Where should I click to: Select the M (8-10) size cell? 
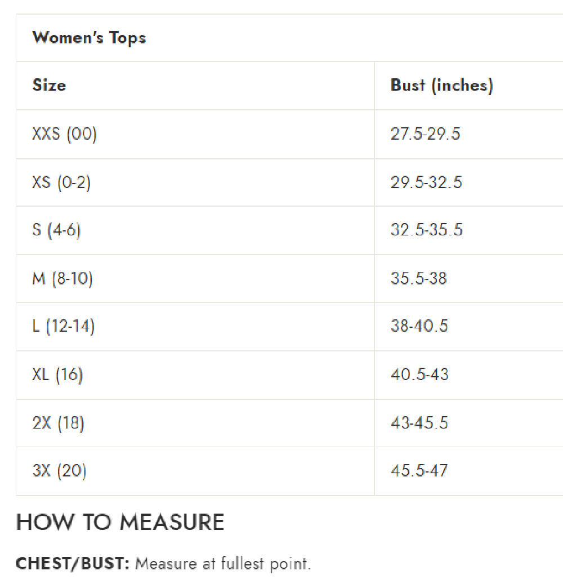62,278
